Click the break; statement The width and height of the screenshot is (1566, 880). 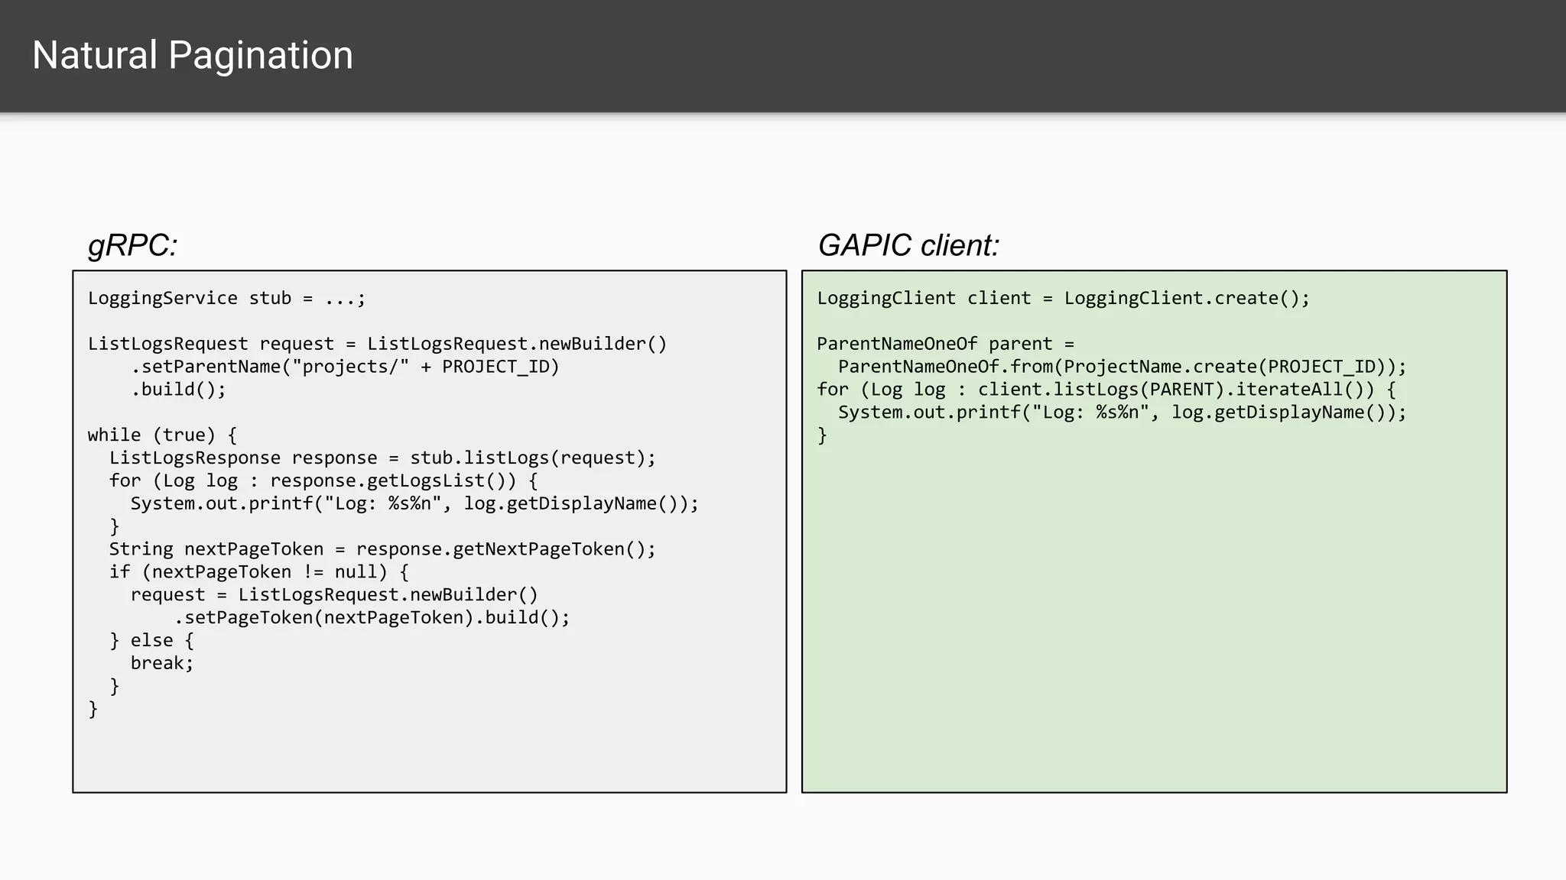point(162,664)
